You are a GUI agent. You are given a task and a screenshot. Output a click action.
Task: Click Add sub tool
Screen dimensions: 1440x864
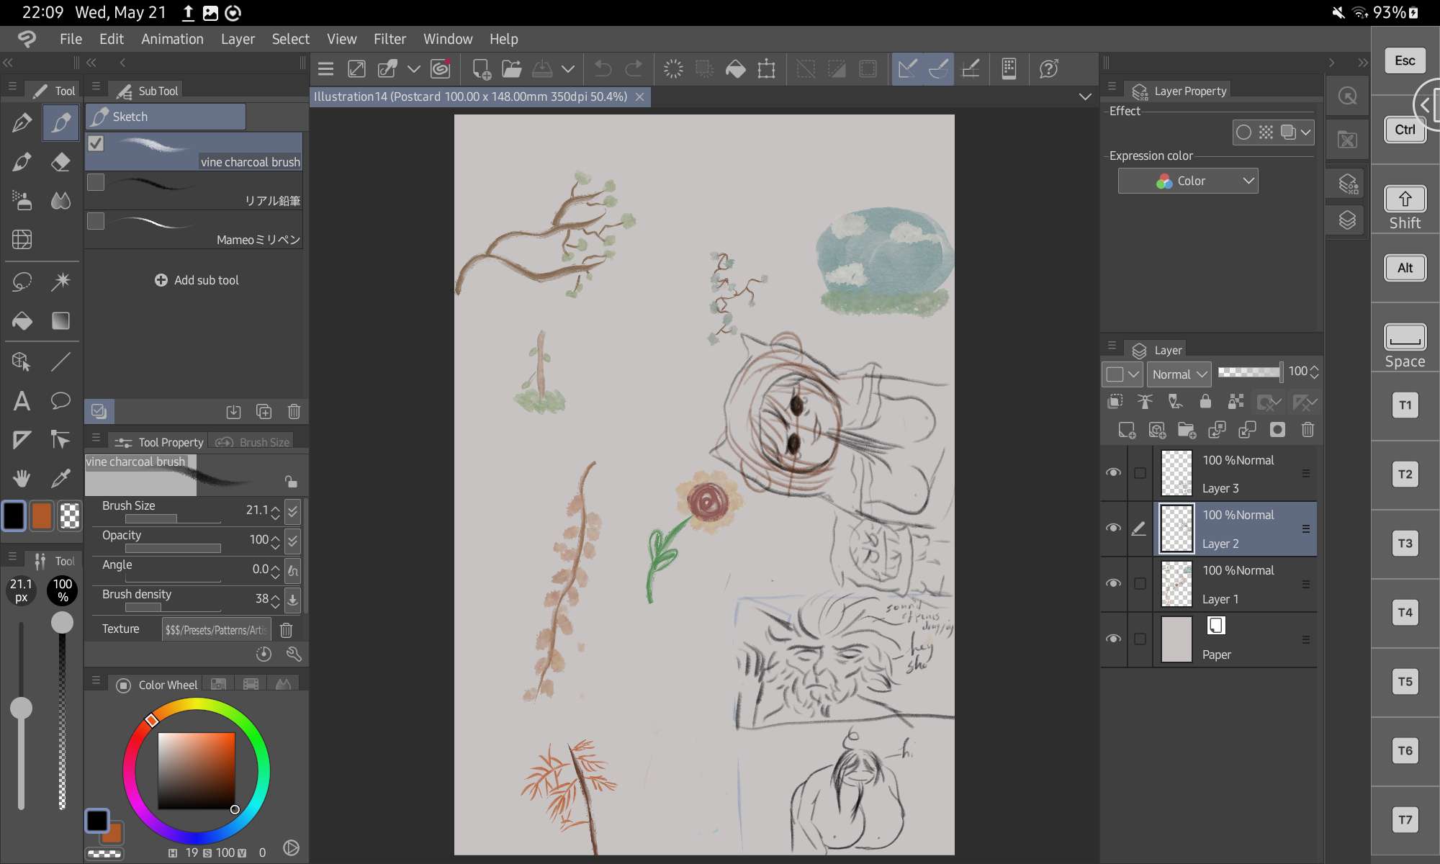click(x=197, y=280)
